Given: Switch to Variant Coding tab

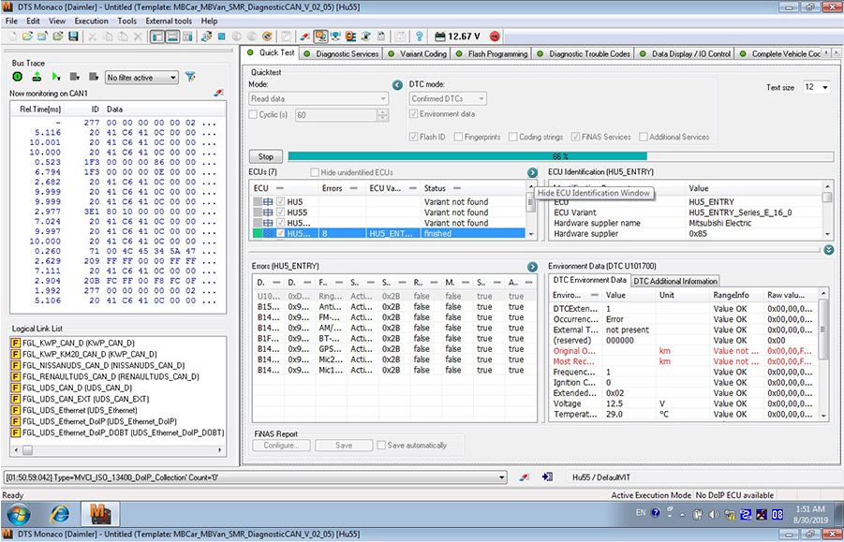Looking at the screenshot, I should tap(417, 53).
